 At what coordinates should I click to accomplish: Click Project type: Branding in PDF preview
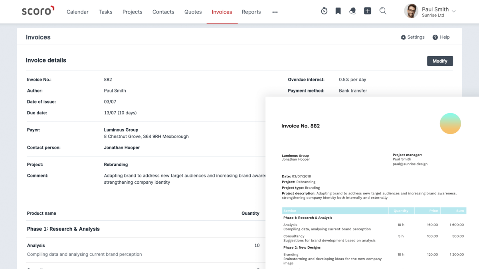pos(301,188)
